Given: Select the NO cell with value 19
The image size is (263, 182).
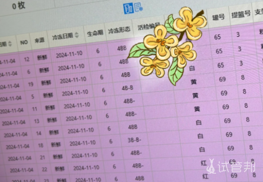Looking at the screenshot, I should [x=31, y=84].
